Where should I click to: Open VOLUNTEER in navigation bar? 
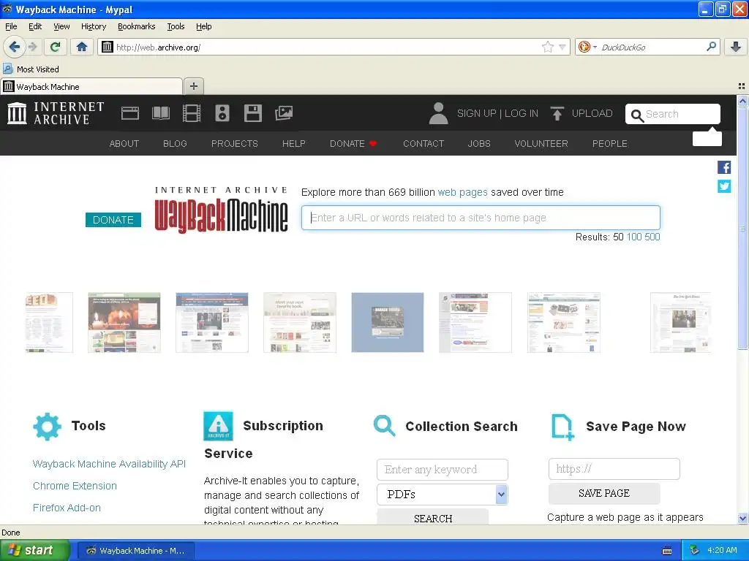click(x=541, y=144)
